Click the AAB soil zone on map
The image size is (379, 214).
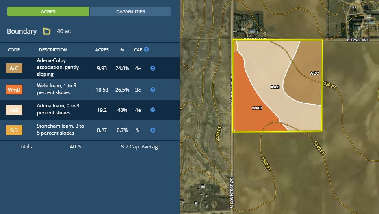[x=276, y=87]
